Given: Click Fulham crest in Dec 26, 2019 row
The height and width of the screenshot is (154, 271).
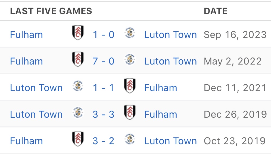Looking at the screenshot, I should coord(129,113).
